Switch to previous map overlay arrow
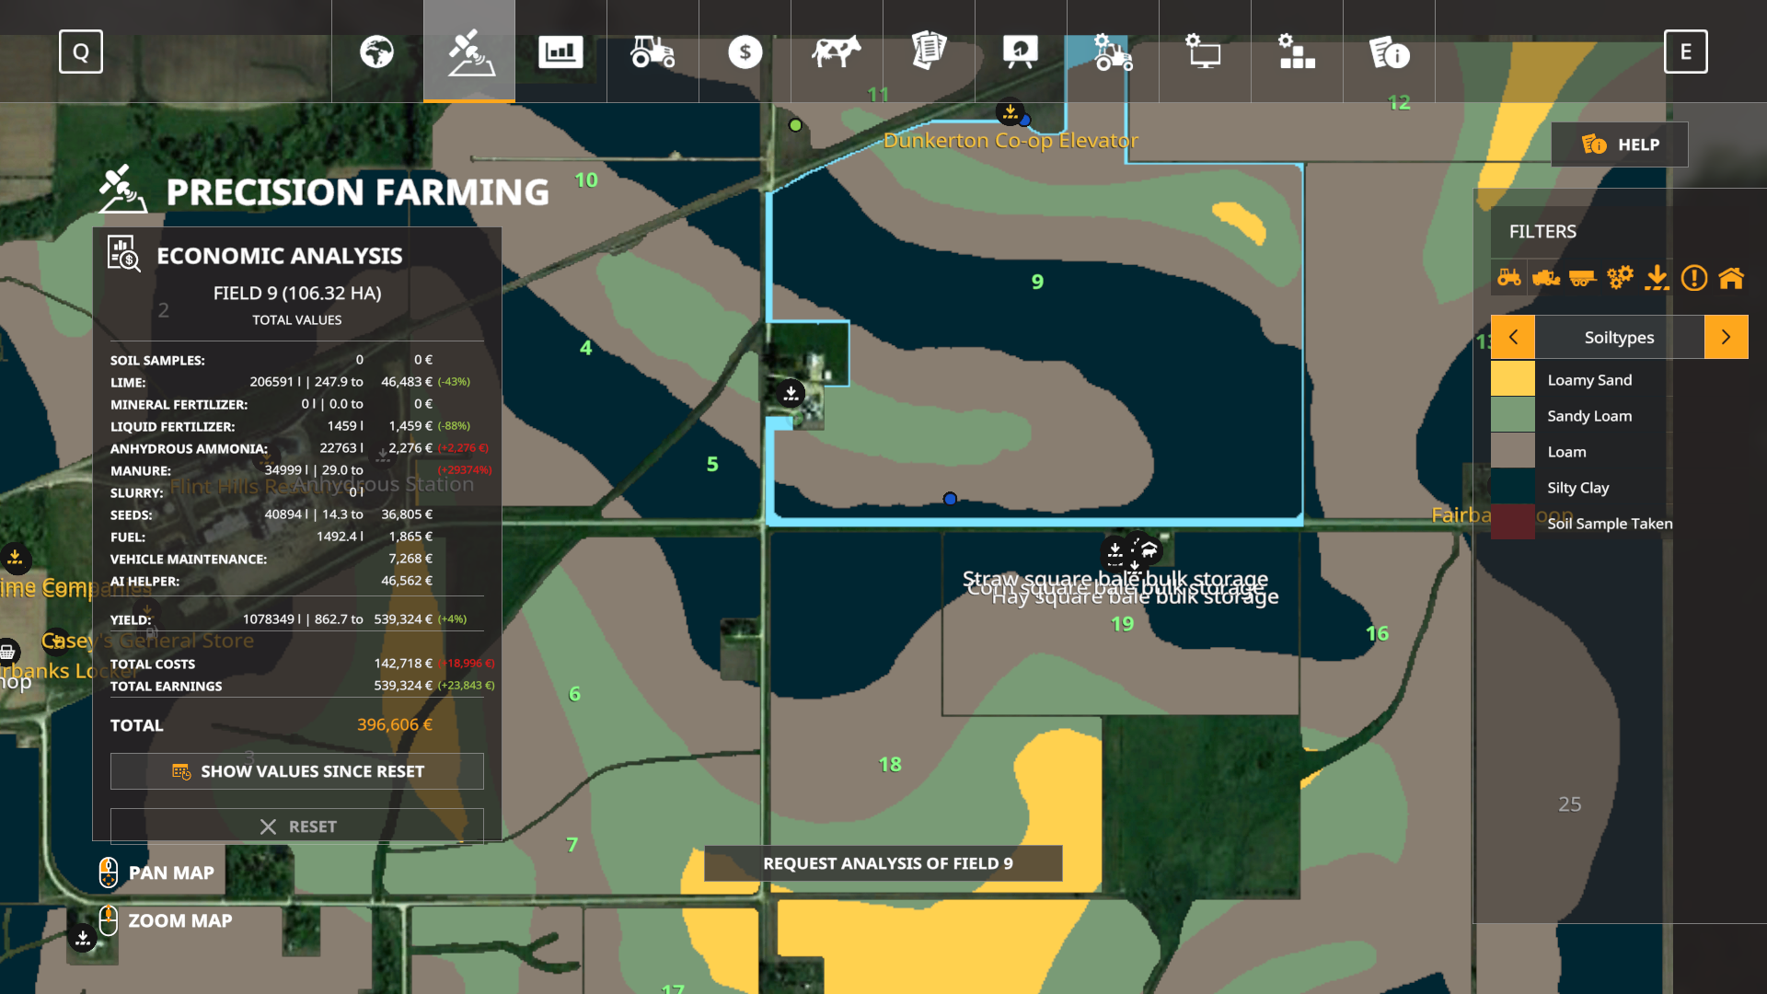Image resolution: width=1767 pixels, height=994 pixels. click(x=1513, y=337)
